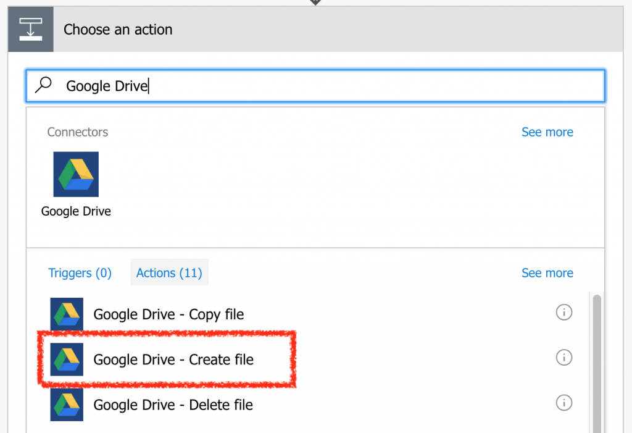
Task: Open the Google Drive connector icon
Action: [76, 174]
